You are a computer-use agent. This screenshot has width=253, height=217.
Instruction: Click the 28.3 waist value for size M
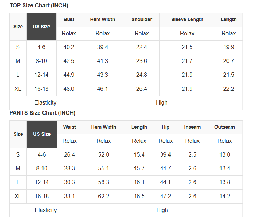coord(69,169)
